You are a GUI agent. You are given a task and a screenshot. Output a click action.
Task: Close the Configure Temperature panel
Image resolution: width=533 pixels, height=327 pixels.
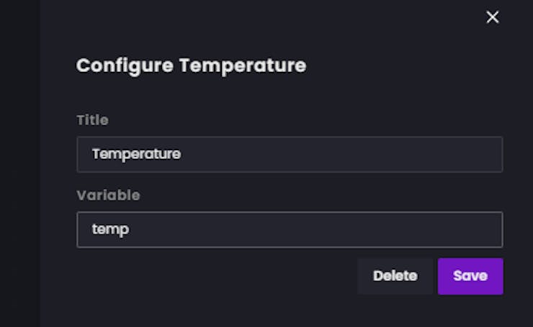pyautogui.click(x=493, y=17)
